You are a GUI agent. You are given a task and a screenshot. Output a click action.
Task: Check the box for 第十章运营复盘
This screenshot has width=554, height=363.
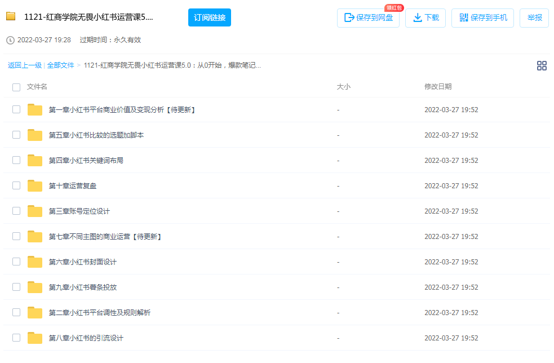click(16, 185)
